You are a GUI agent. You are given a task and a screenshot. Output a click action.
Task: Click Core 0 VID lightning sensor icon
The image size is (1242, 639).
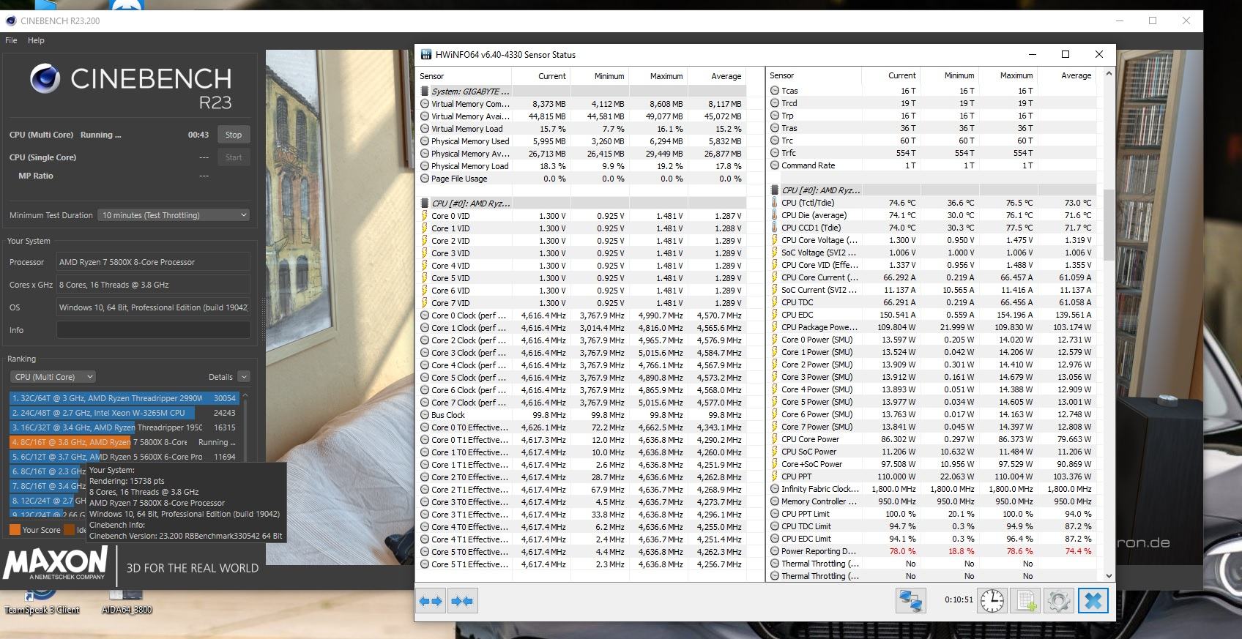(x=425, y=216)
